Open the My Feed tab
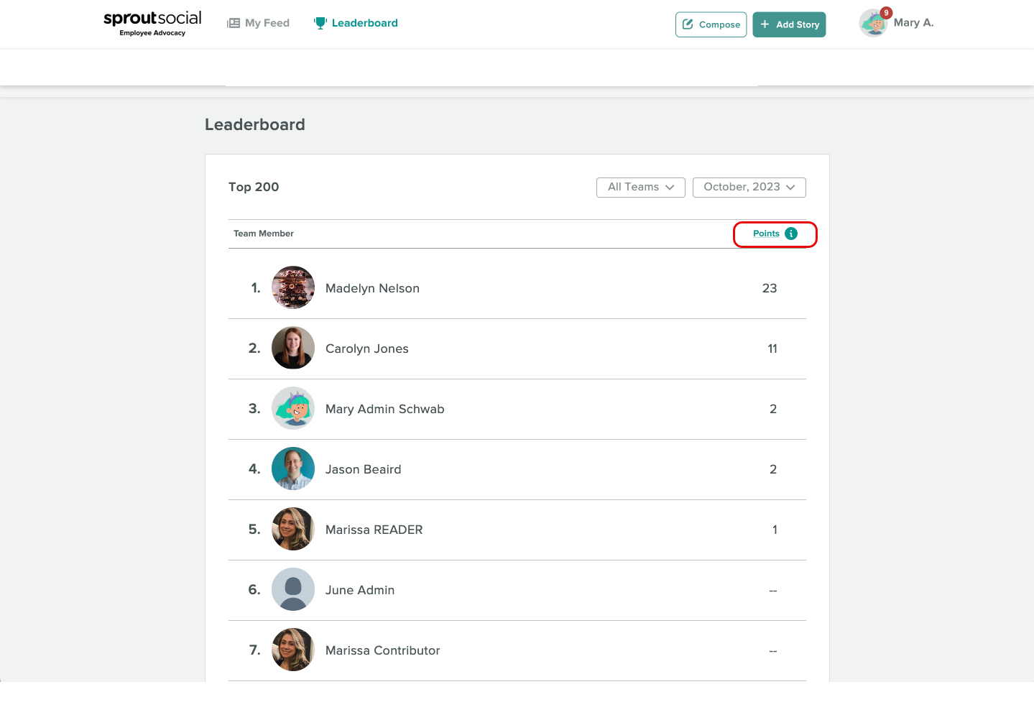This screenshot has width=1034, height=720. (259, 23)
